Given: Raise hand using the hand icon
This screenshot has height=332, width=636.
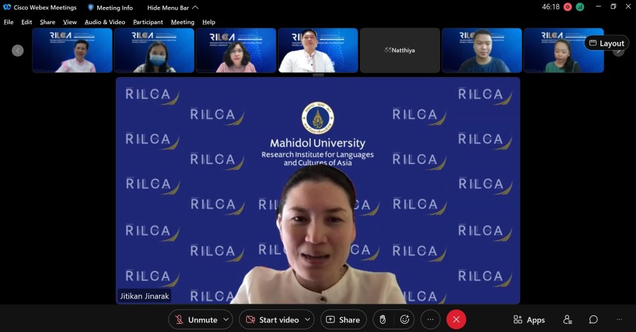Looking at the screenshot, I should pyautogui.click(x=382, y=320).
